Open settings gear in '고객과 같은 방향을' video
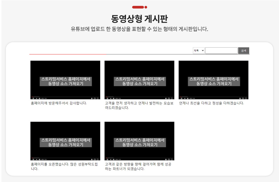279x182 pixels. pyautogui.click(x=166, y=159)
